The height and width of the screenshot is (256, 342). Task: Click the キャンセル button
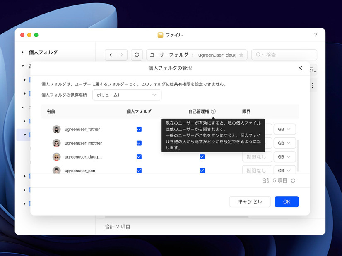point(250,201)
